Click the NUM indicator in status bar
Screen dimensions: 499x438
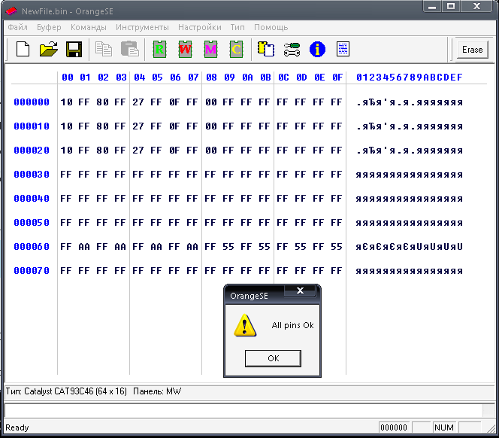click(443, 427)
